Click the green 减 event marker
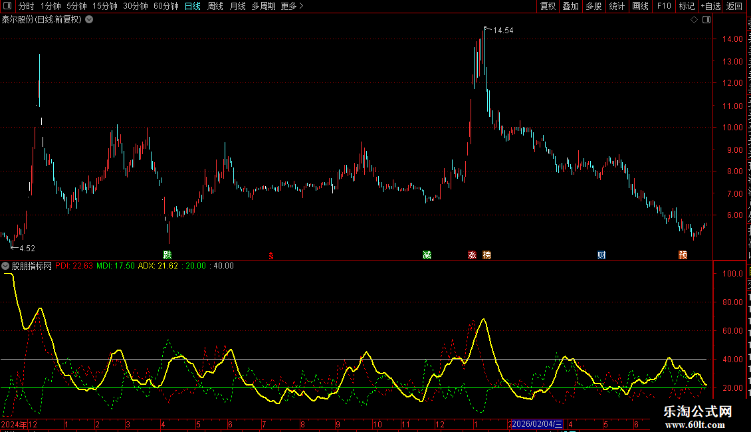Viewport: 751px width, 432px height. pos(427,255)
